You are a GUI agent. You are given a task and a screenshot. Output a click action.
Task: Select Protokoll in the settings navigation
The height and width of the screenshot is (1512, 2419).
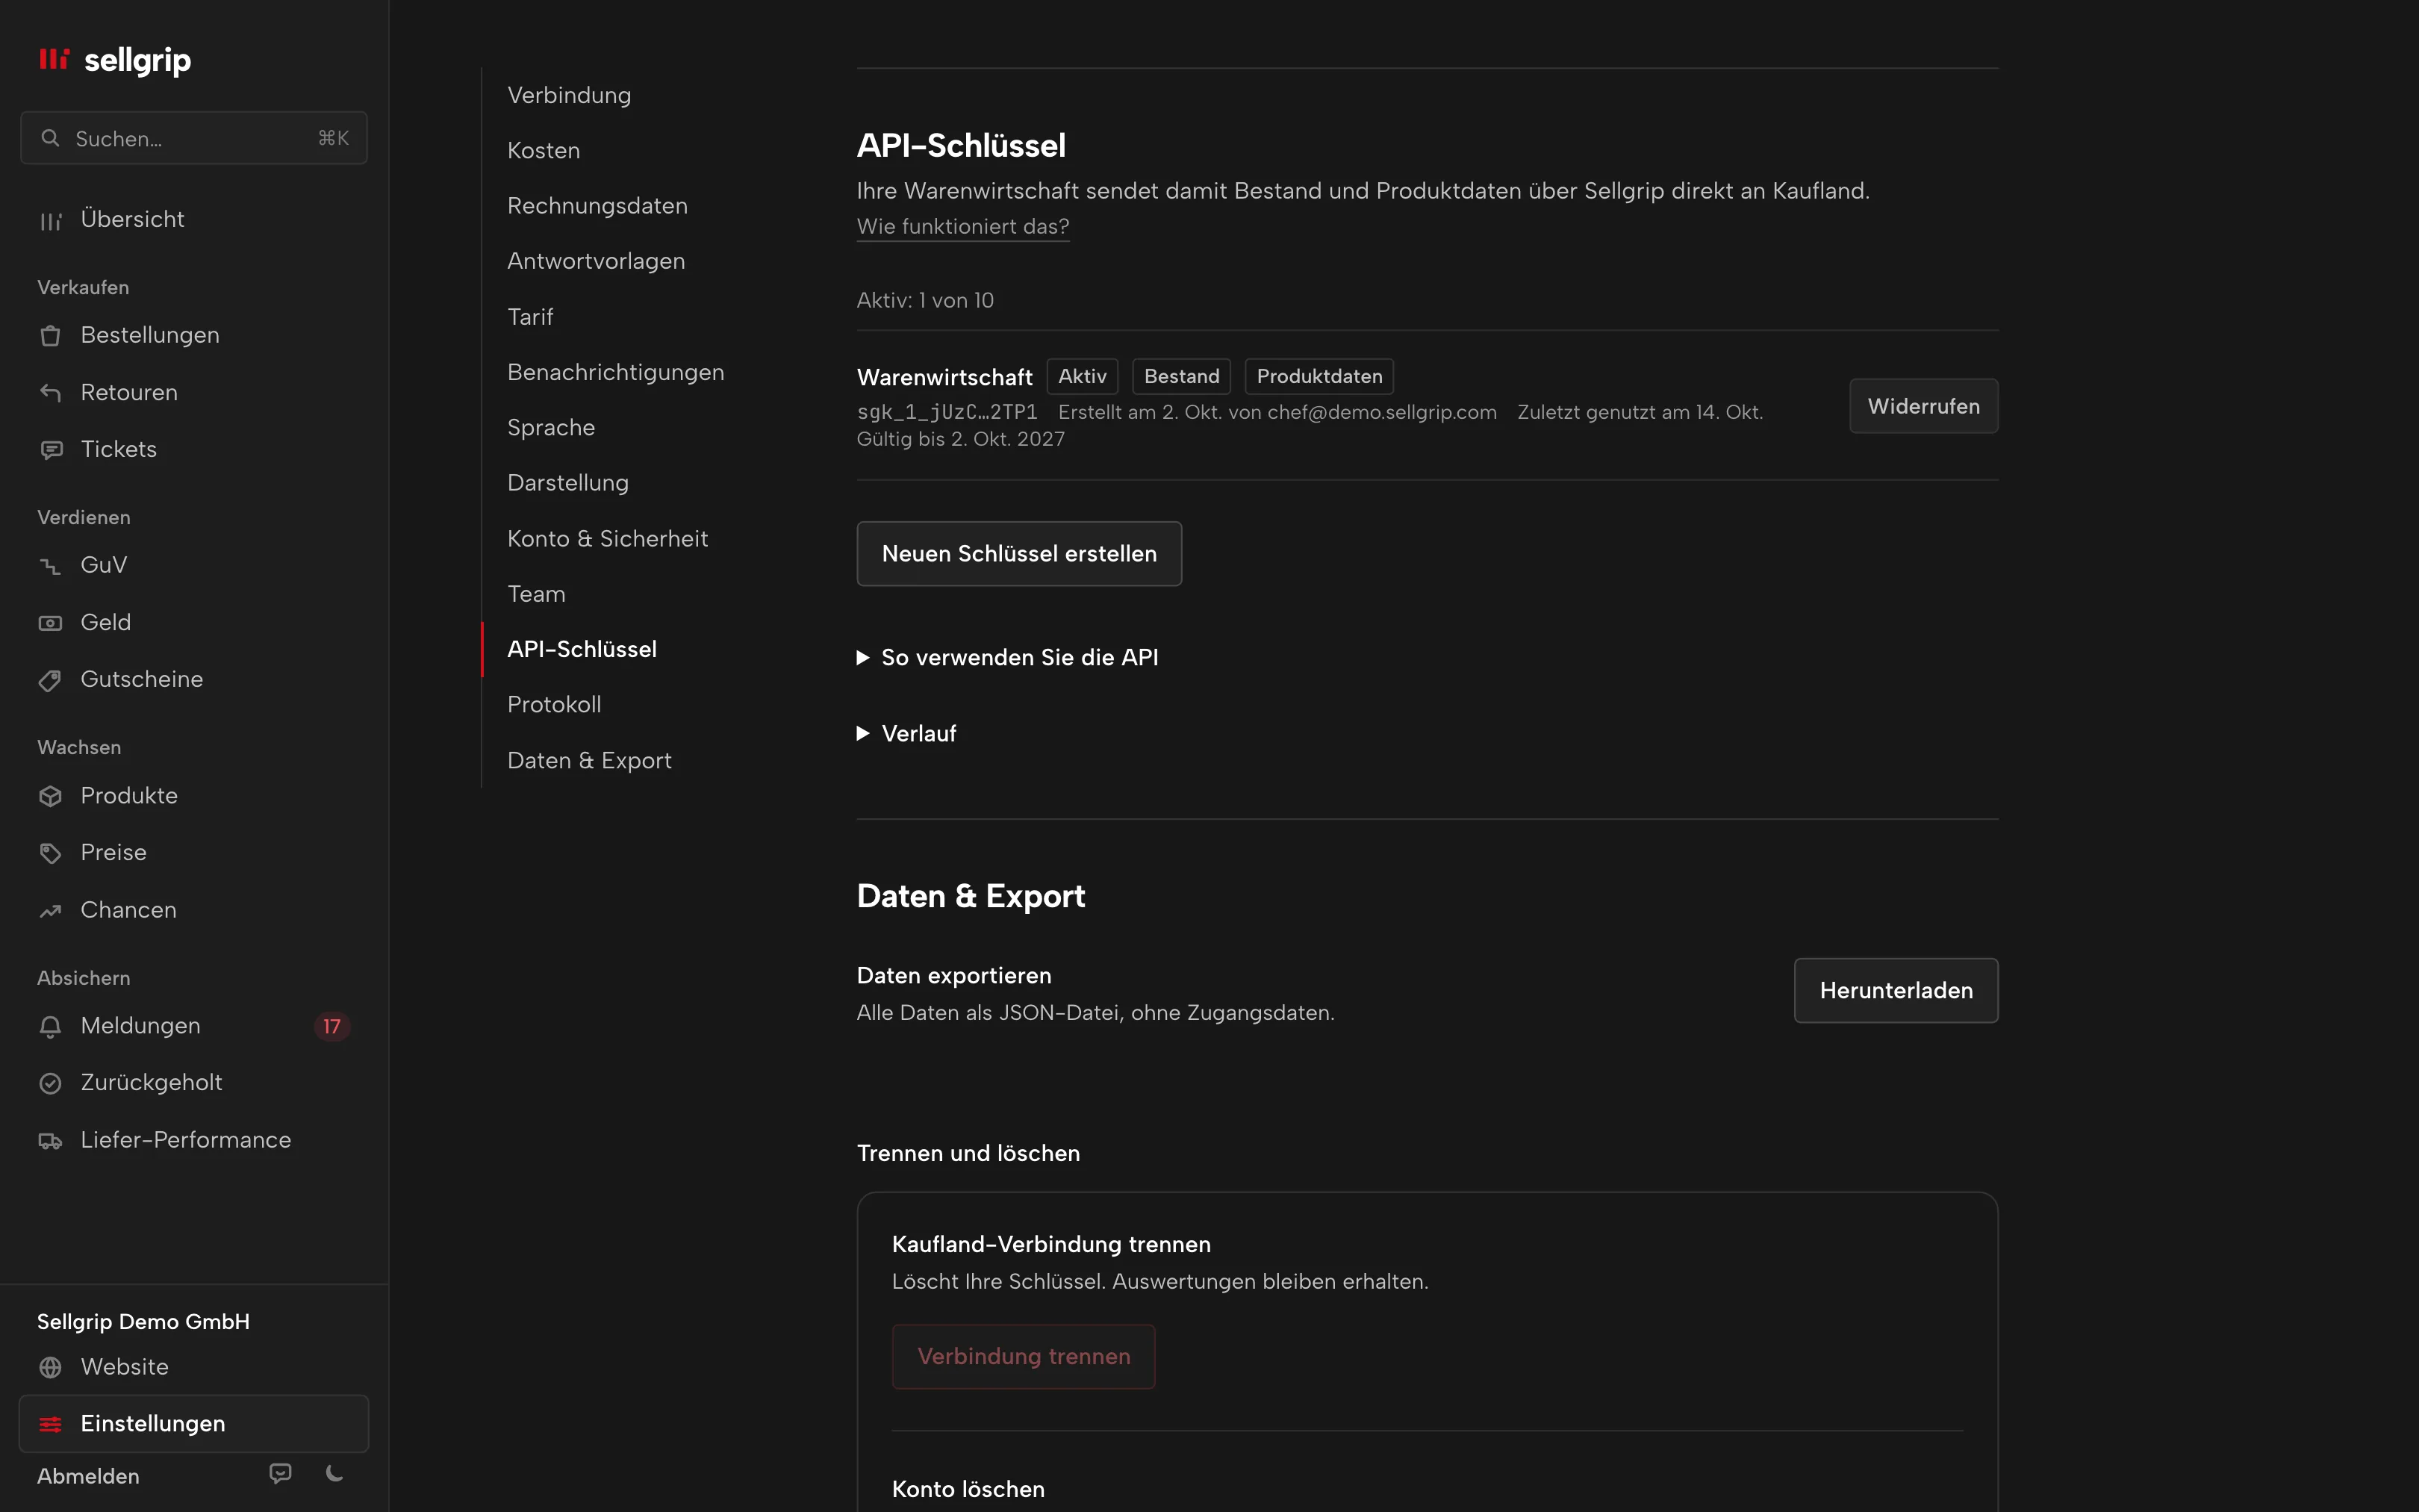[555, 705]
